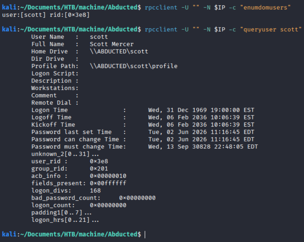Click the Password can change Time value
The width and height of the screenshot is (304, 242).
click(201, 139)
